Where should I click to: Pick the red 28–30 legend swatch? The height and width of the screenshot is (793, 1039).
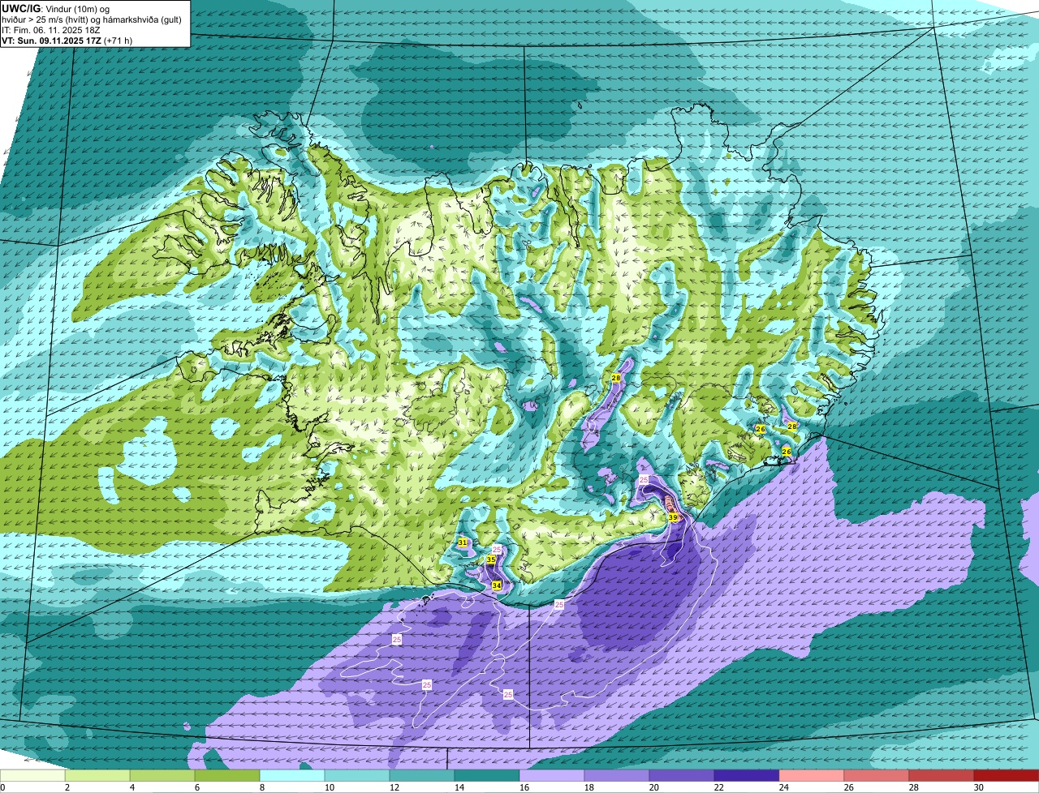pos(942,776)
